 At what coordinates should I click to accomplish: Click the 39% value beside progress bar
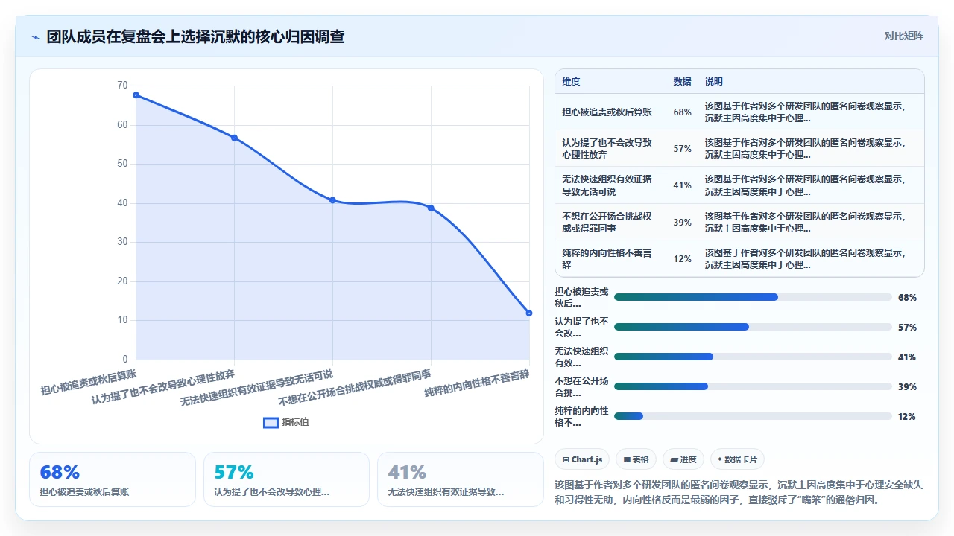click(907, 387)
